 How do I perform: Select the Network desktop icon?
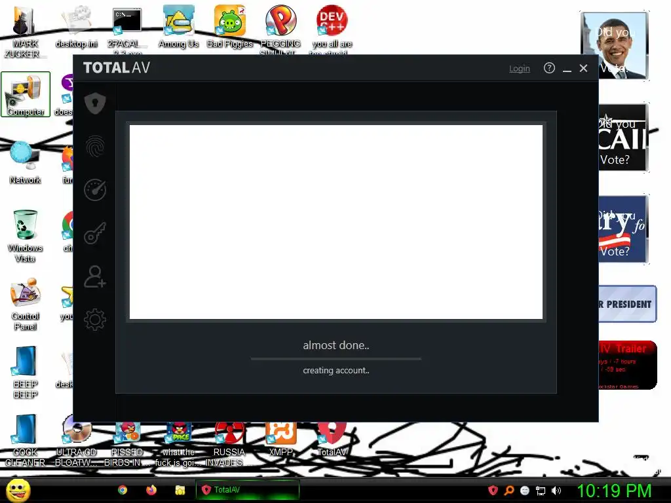pos(26,162)
